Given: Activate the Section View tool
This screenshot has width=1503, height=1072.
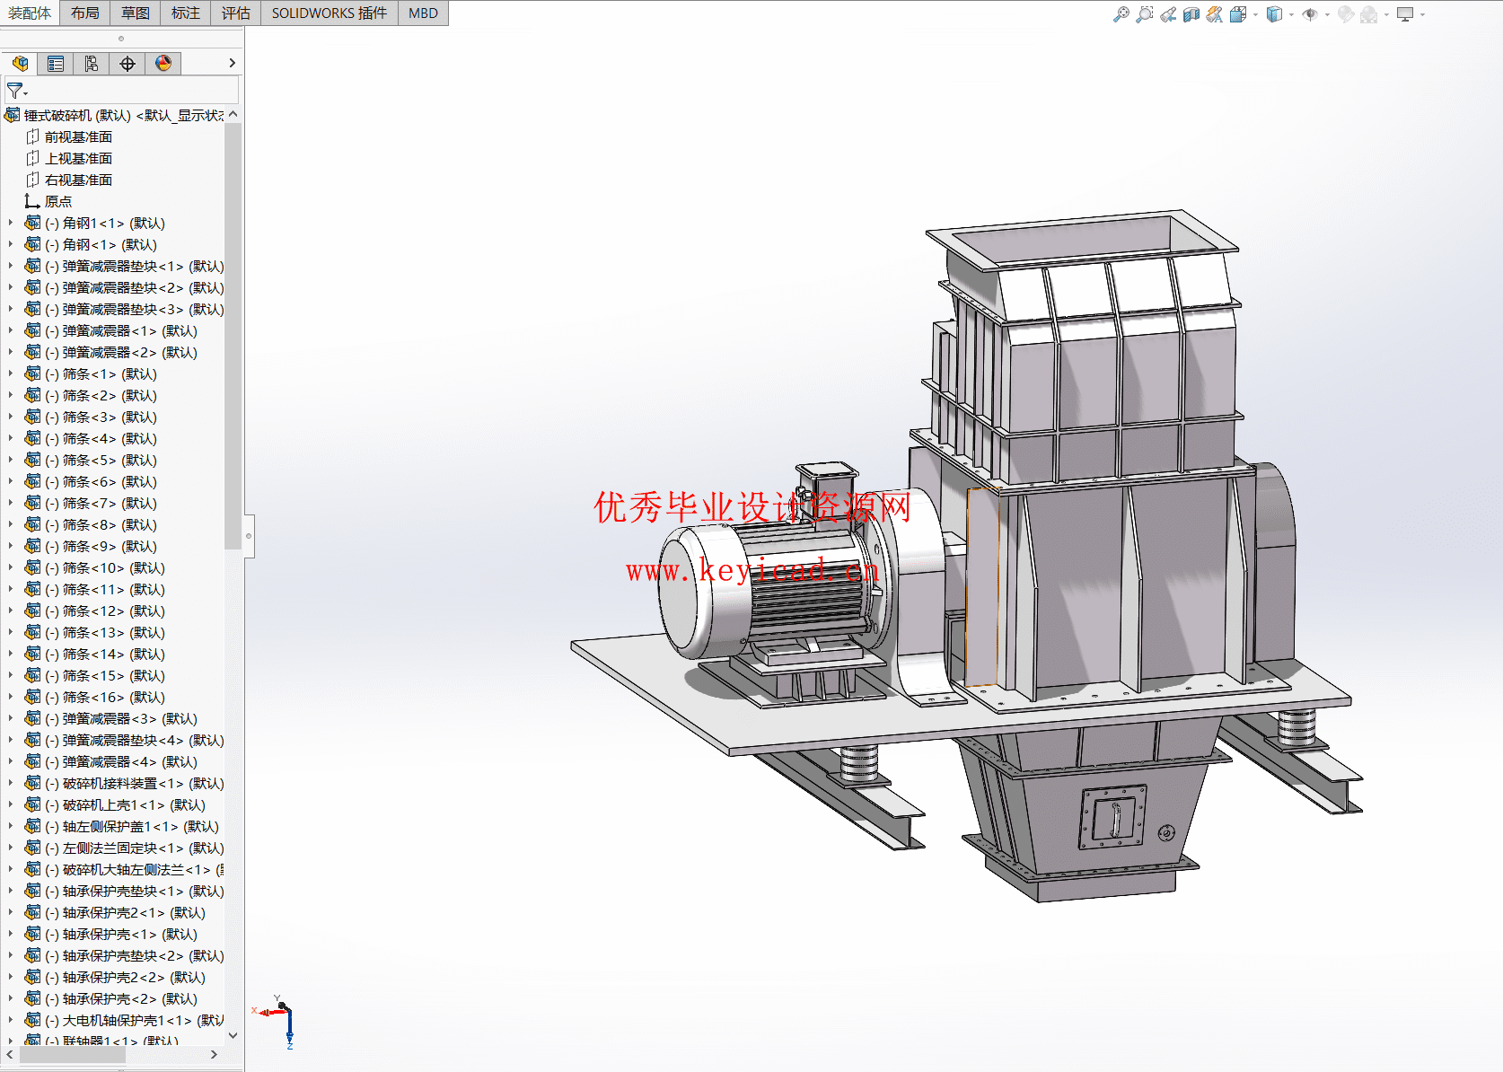Looking at the screenshot, I should point(1191,14).
